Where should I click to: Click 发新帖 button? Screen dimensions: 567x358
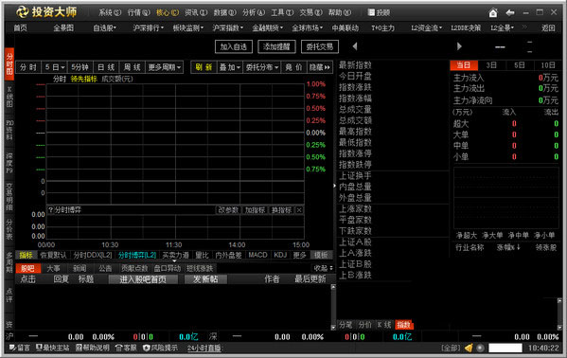205,279
